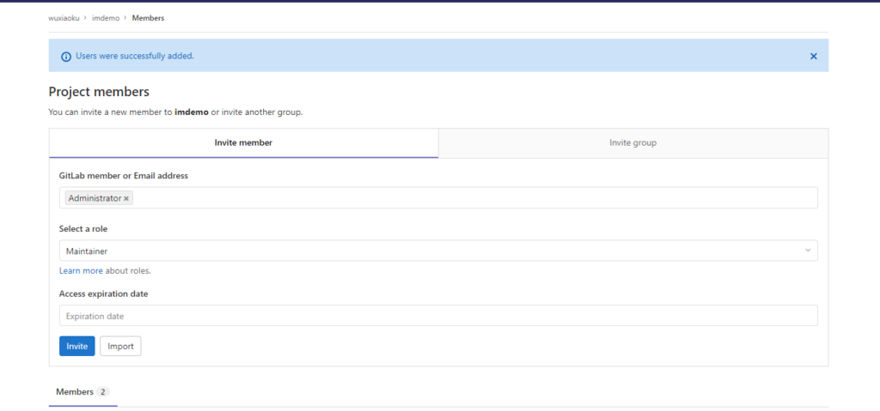The height and width of the screenshot is (411, 880).
Task: Focus the Expiration date field
Action: point(437,316)
